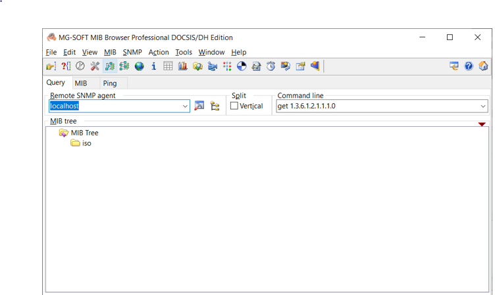The image size is (495, 295).
Task: Click the bar chart icon in toolbar
Action: point(183,66)
